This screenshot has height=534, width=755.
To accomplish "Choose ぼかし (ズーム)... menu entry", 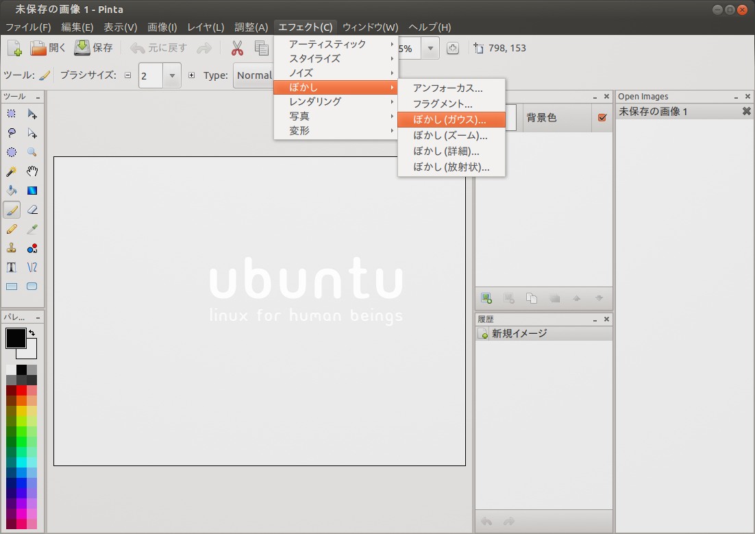I will [x=451, y=136].
